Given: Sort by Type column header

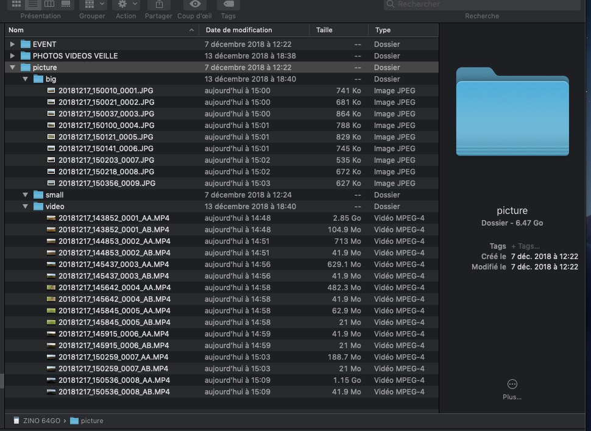Looking at the screenshot, I should tap(403, 30).
